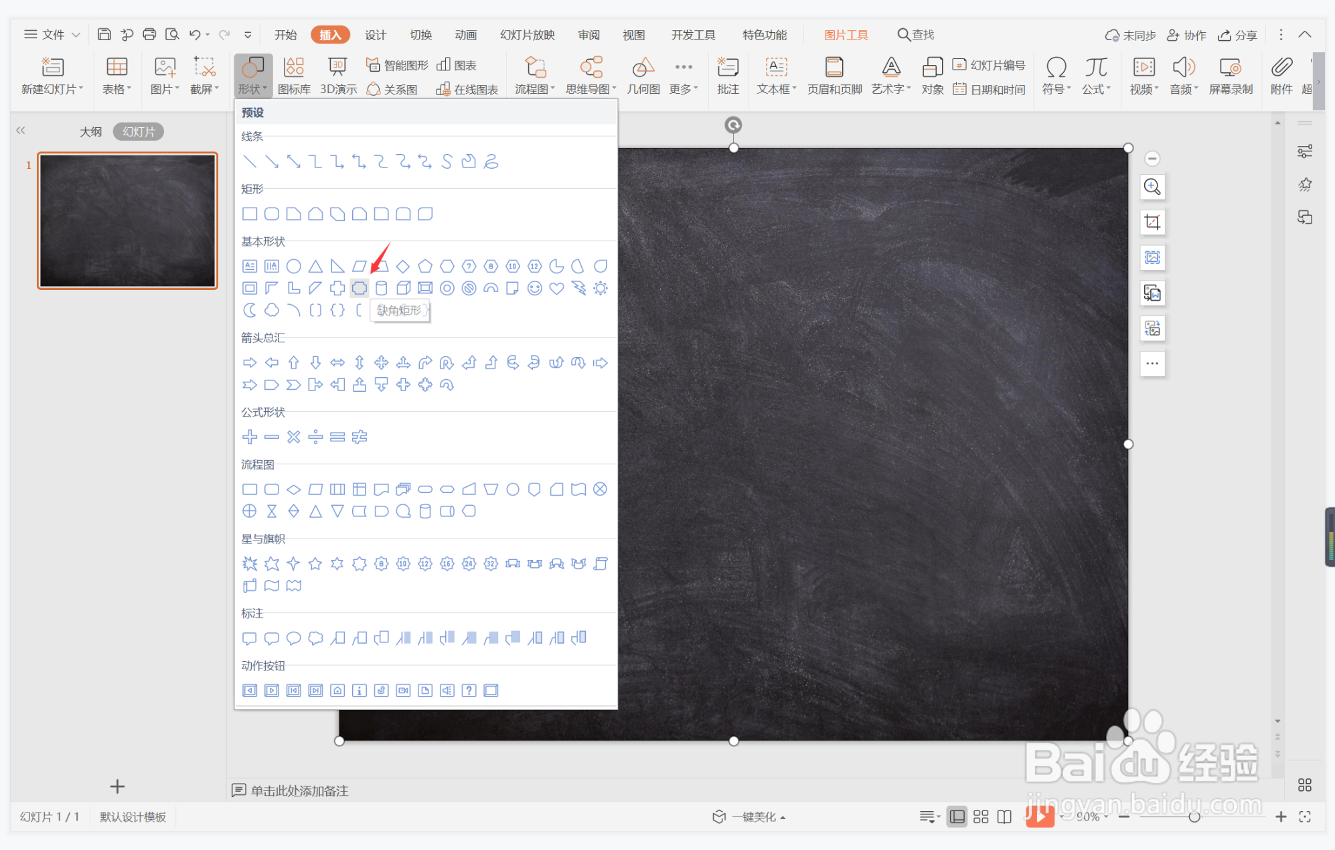Select the straight line under 线条
The width and height of the screenshot is (1335, 850).
tap(250, 161)
